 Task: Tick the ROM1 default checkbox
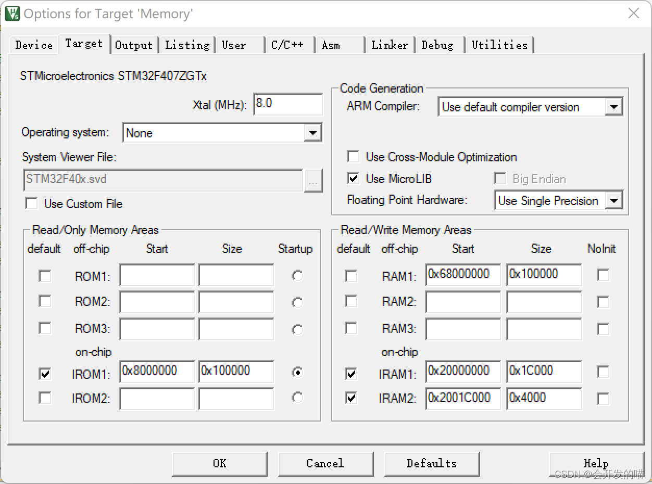tap(45, 276)
